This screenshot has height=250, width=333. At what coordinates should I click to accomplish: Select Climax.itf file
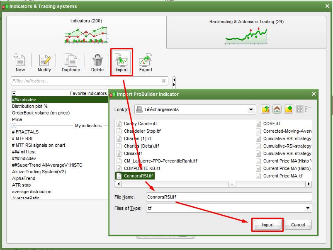pos(133,153)
